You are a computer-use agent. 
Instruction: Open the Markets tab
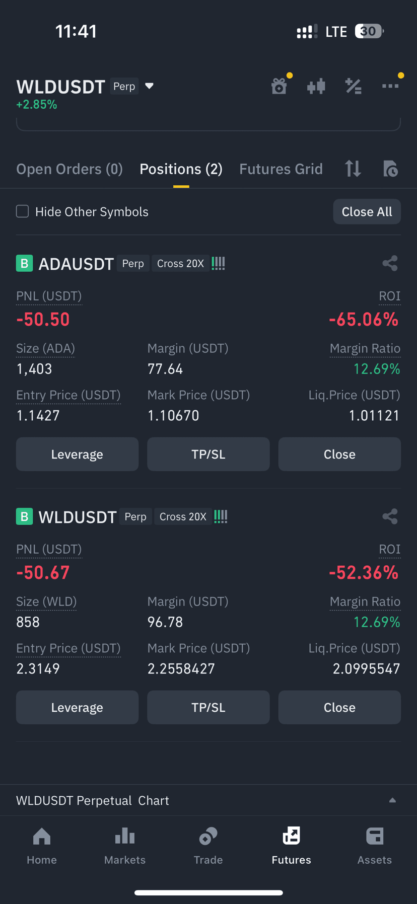(125, 846)
